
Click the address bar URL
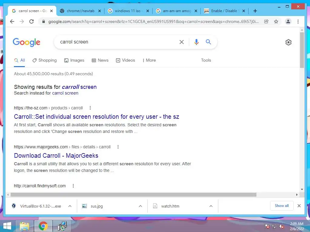point(153,21)
